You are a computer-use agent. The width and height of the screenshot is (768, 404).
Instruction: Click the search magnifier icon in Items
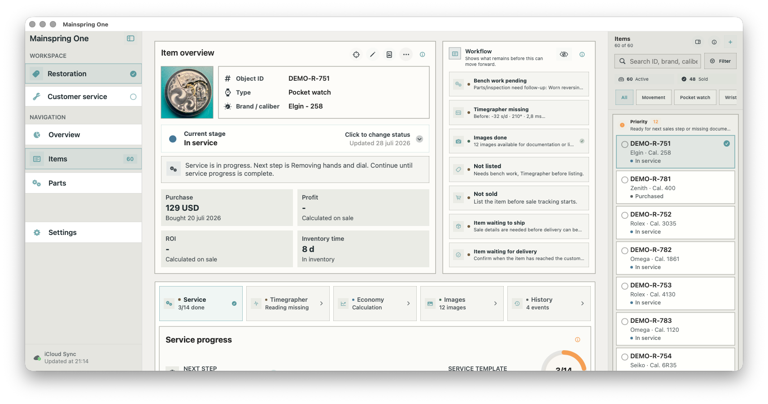coord(622,61)
